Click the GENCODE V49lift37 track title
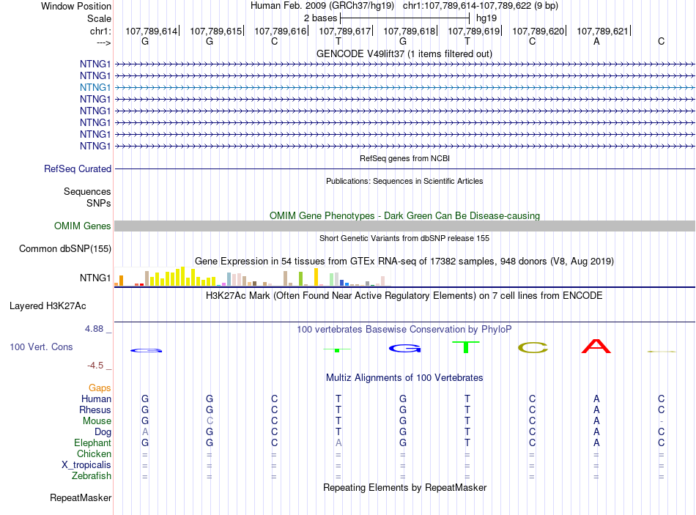 pos(404,54)
